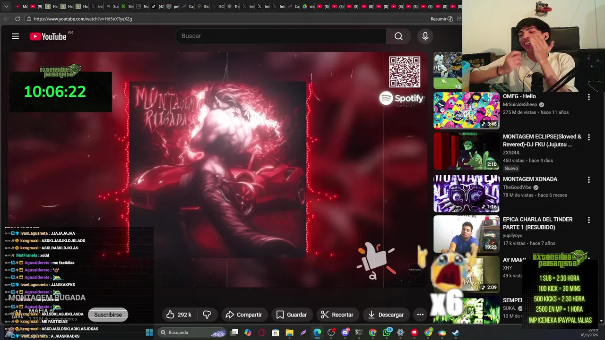Click the QR code in the video
Image resolution: width=605 pixels, height=340 pixels.
[x=405, y=72]
